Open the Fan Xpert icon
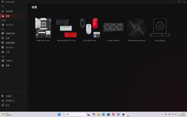 [2, 47]
